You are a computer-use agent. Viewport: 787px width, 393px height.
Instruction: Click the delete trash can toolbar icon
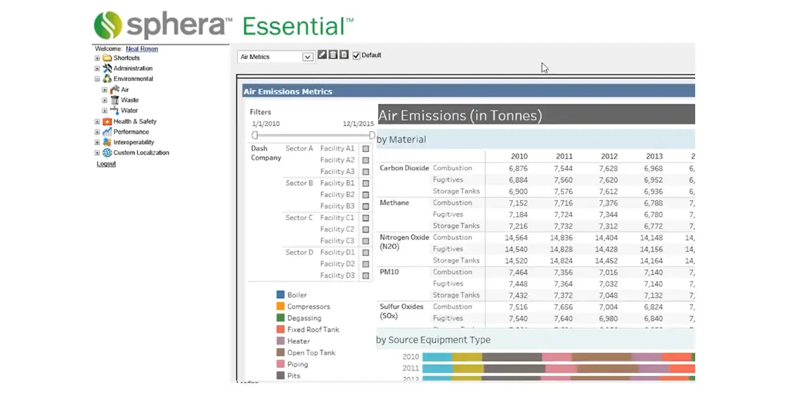tap(333, 56)
